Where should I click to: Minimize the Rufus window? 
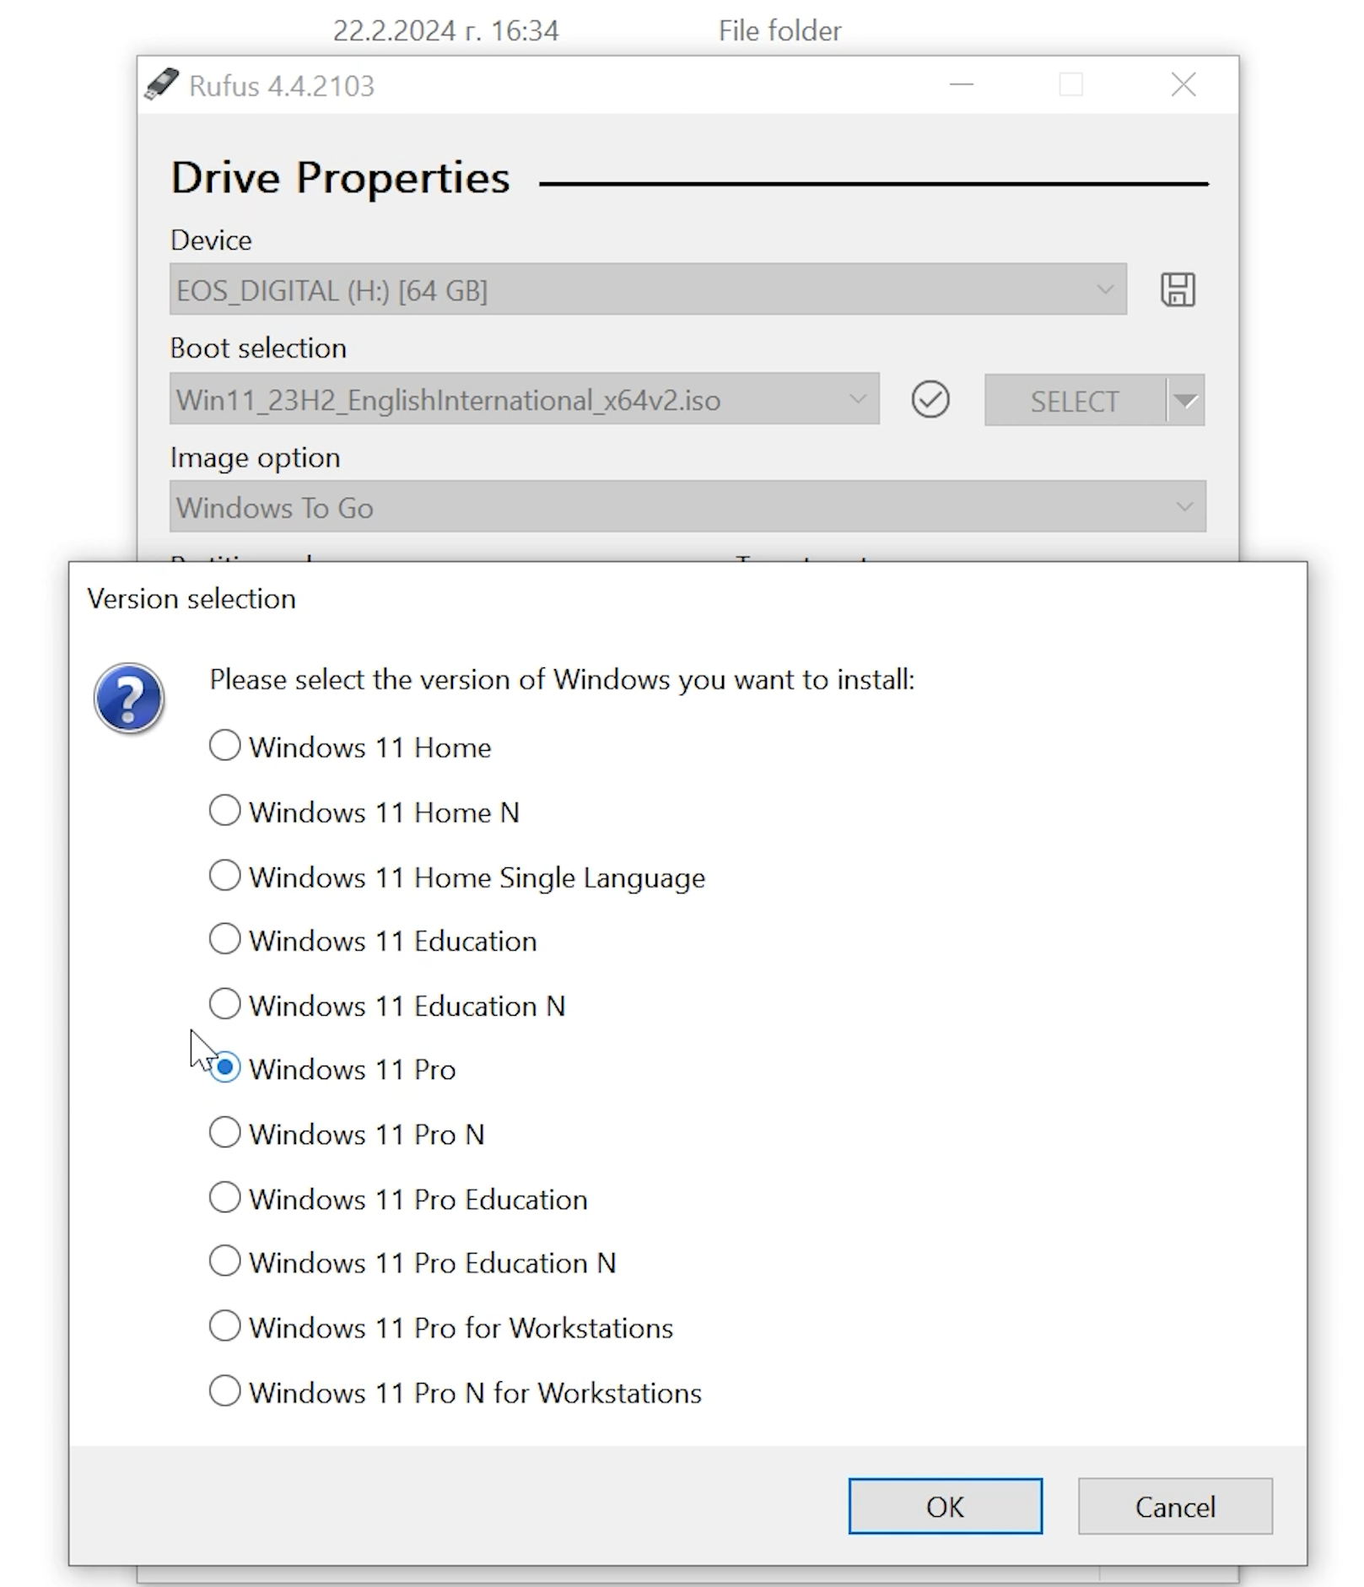[962, 84]
